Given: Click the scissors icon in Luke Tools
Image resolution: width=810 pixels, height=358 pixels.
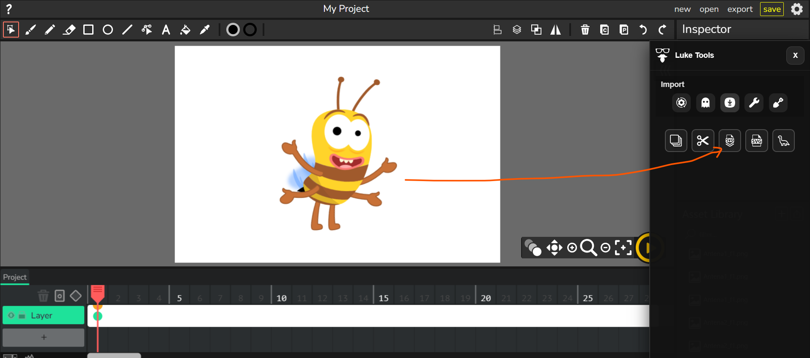Looking at the screenshot, I should (703, 141).
